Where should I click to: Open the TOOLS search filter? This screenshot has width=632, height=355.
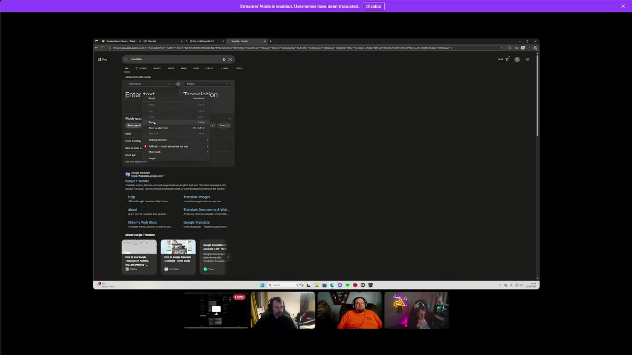click(239, 69)
